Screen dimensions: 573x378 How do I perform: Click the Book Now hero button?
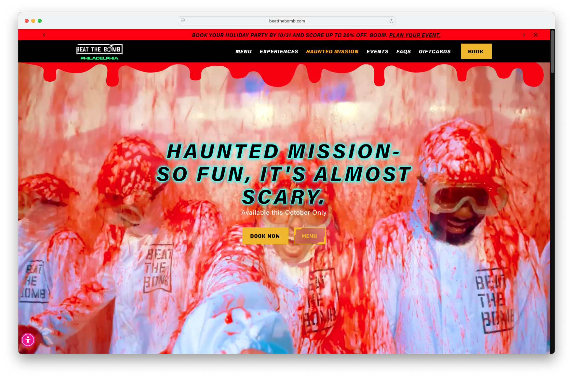265,236
